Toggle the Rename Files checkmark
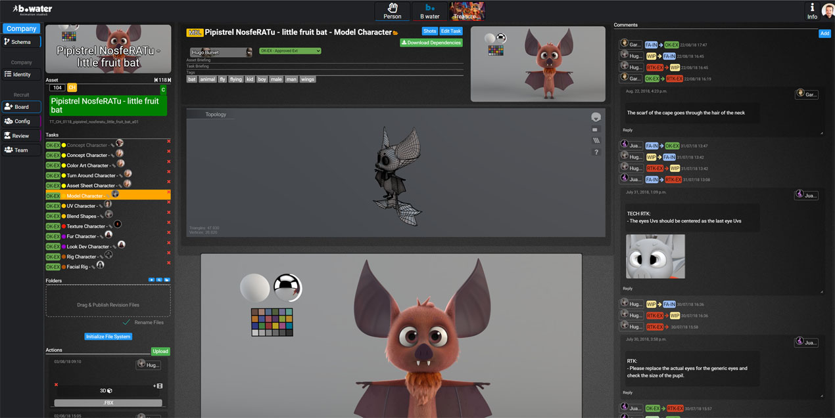The width and height of the screenshot is (835, 418). pyautogui.click(x=126, y=322)
